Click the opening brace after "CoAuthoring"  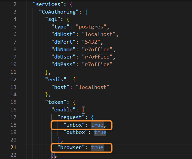[86, 12]
